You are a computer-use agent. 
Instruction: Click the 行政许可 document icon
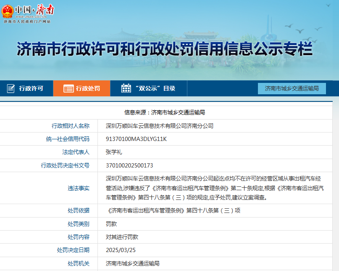(x=11, y=88)
